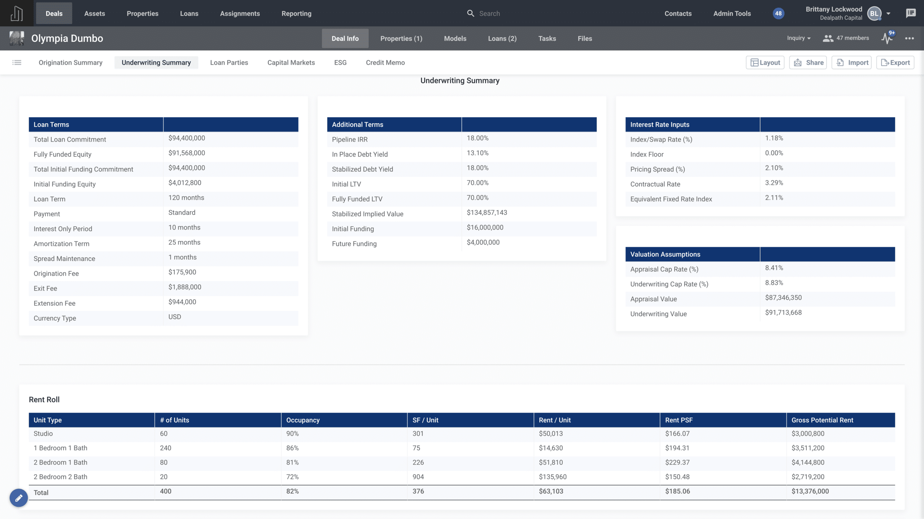Open the three-dot more options menu
Image resolution: width=924 pixels, height=519 pixels.
pyautogui.click(x=909, y=38)
